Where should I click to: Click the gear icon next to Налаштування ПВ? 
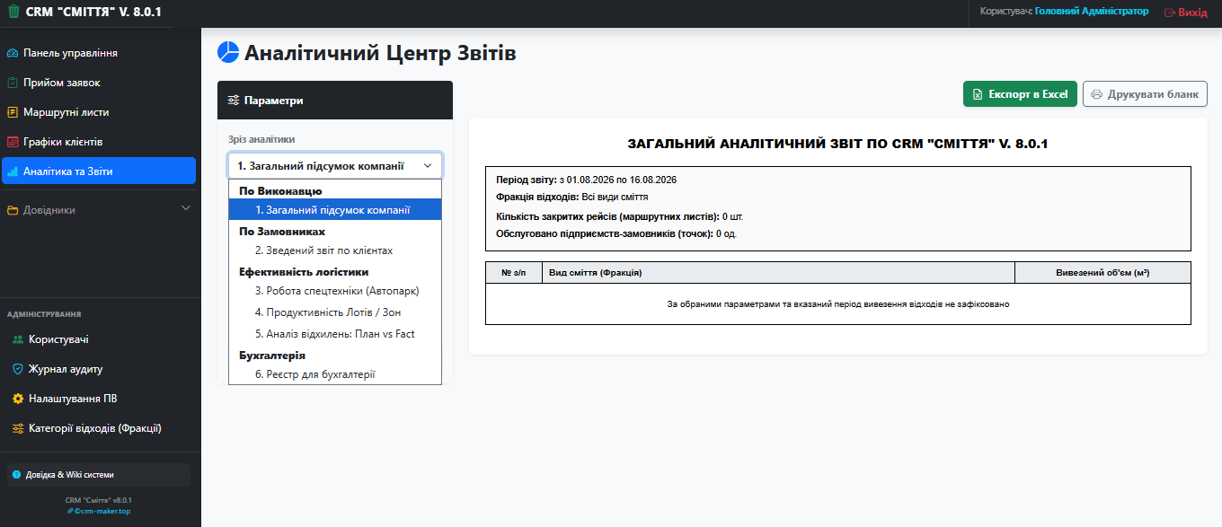click(x=18, y=399)
